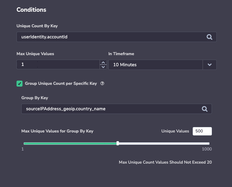
Task: Increase Max Unique Values with up arrow
Action: tap(103, 62)
